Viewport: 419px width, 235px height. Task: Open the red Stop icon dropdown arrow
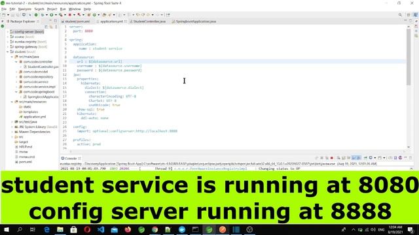(74, 15)
